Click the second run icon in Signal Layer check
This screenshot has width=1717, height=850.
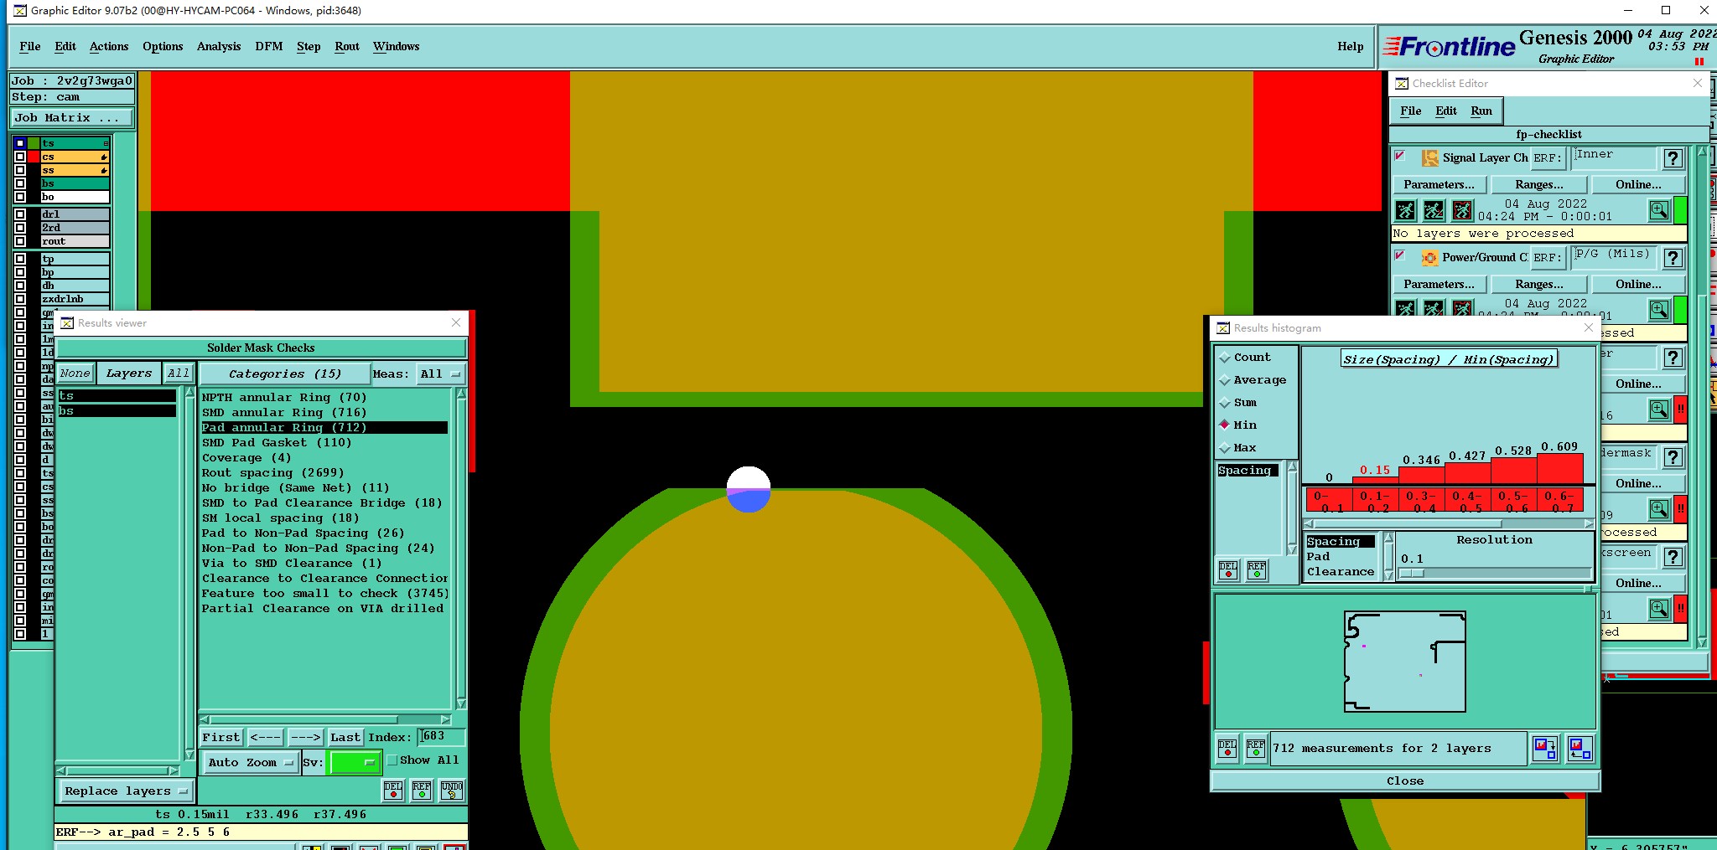pyautogui.click(x=1434, y=210)
